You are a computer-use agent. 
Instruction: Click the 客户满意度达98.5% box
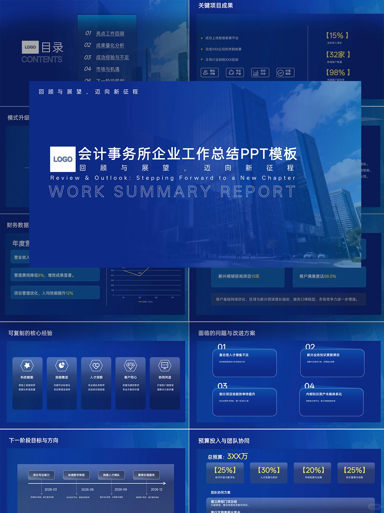[x=329, y=277]
